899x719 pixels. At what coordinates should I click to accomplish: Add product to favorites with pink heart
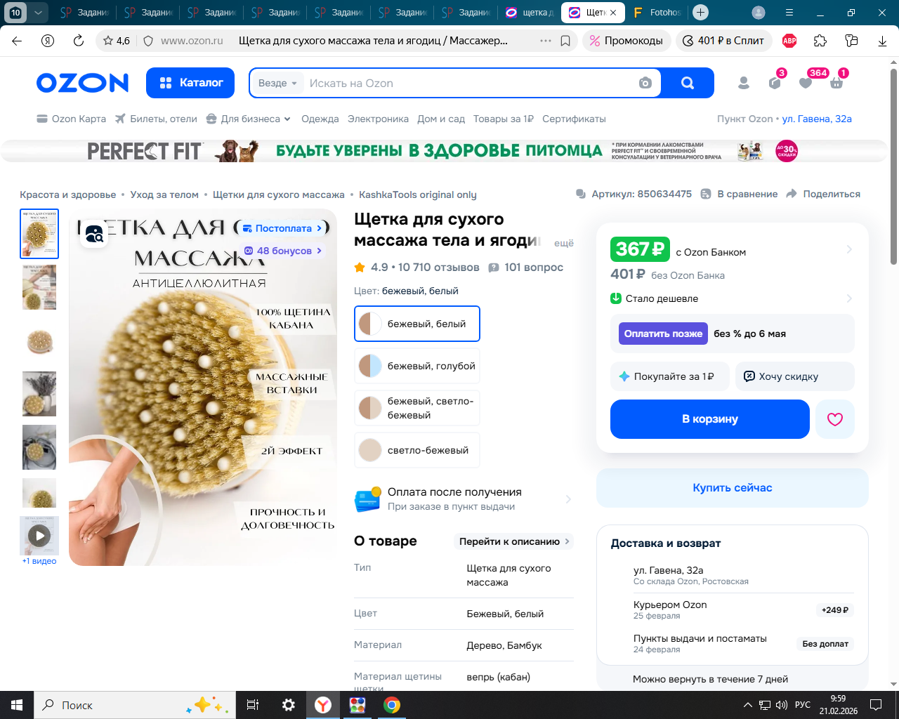click(x=835, y=419)
